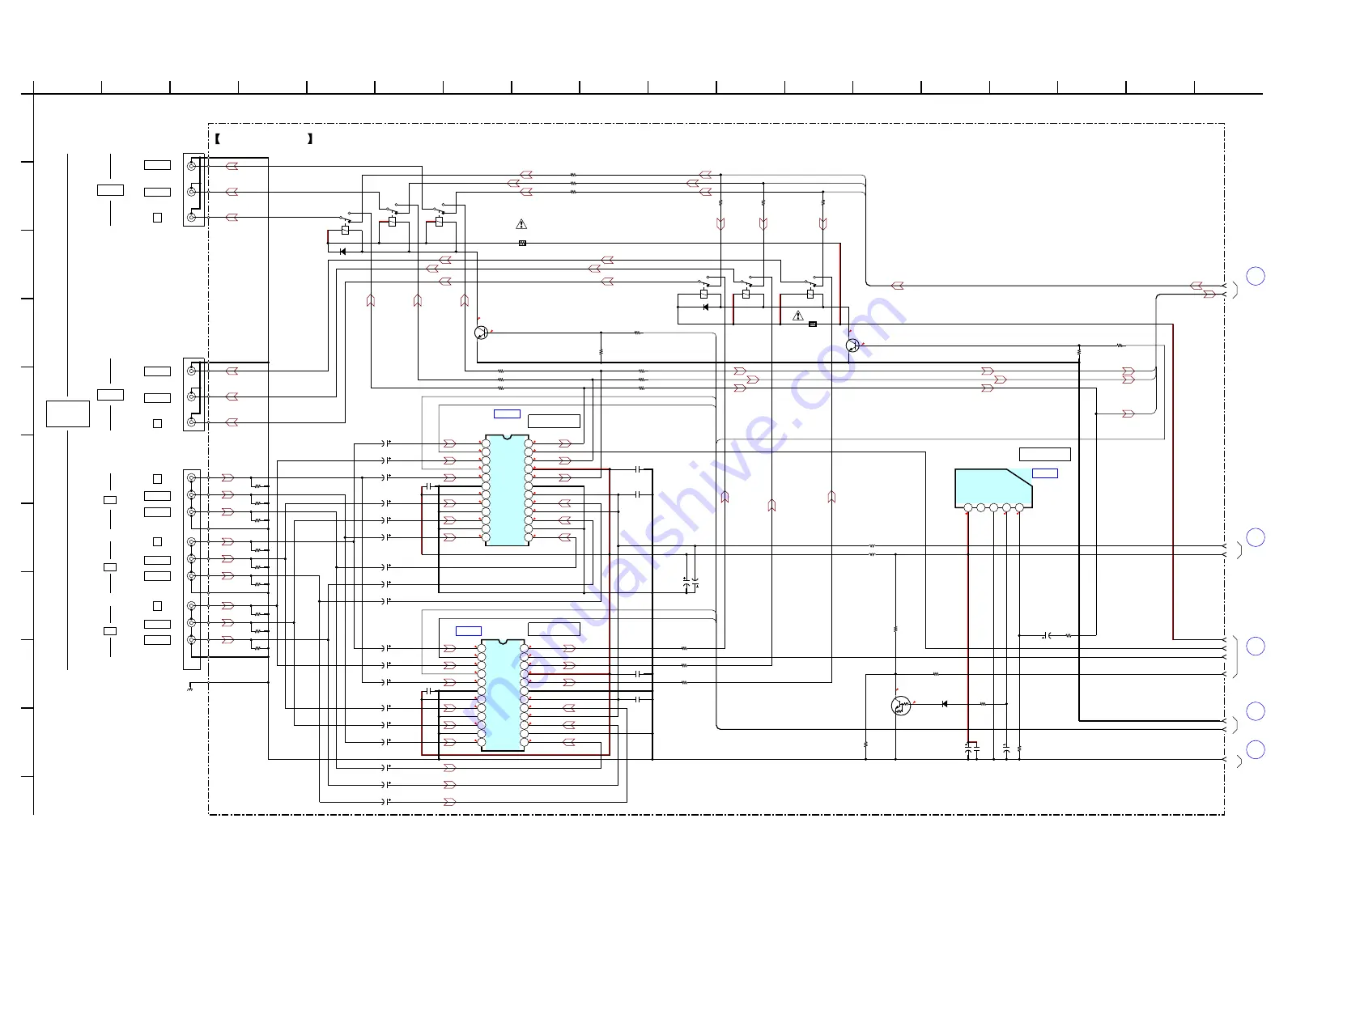Click the bottommost blue circle on right edge
The width and height of the screenshot is (1360, 1022).
pos(1256,750)
